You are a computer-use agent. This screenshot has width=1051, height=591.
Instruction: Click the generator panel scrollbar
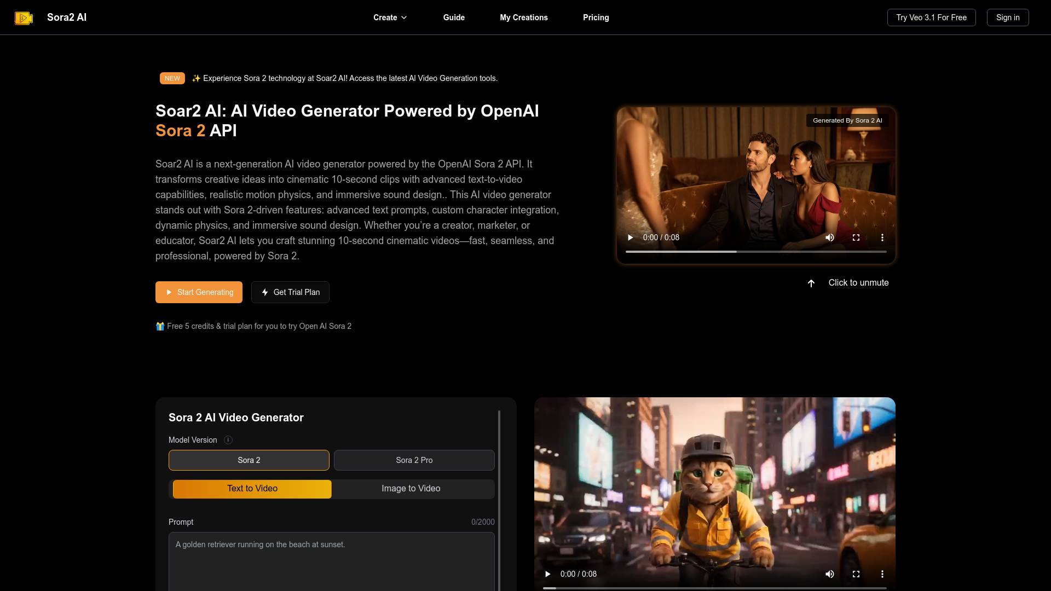point(499,501)
